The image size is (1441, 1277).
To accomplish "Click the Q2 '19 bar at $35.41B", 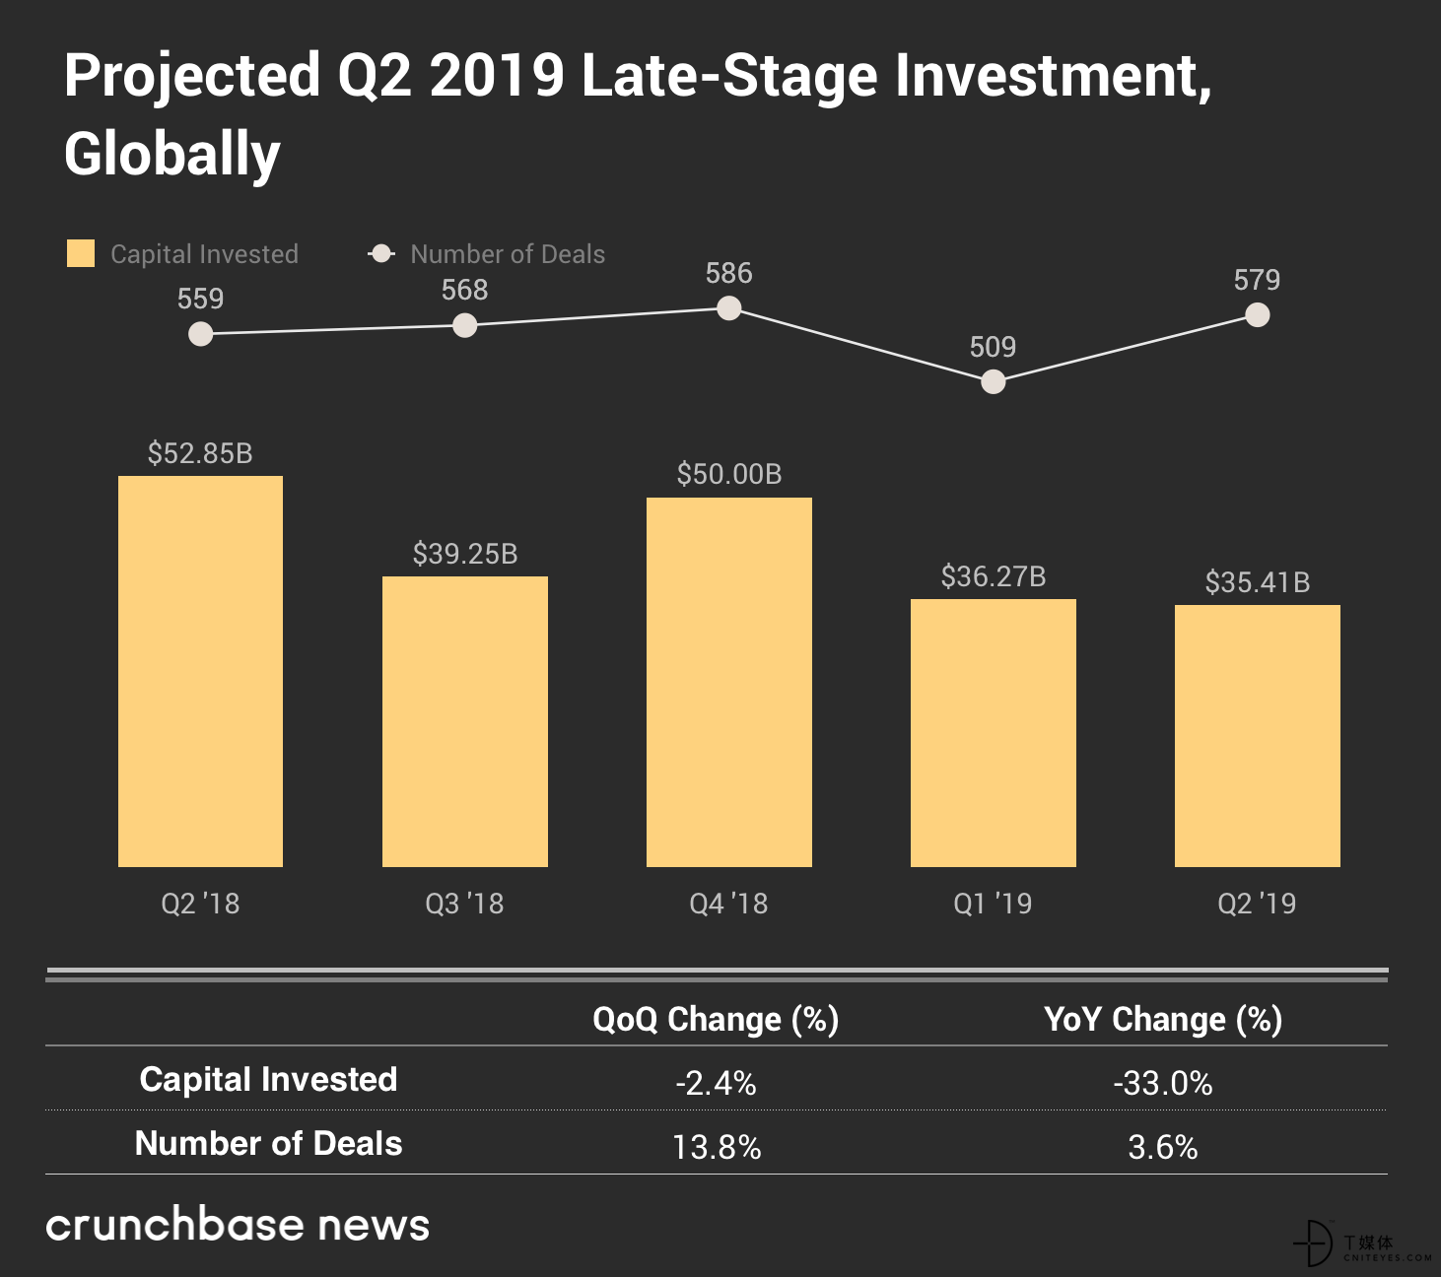I will [1257, 736].
